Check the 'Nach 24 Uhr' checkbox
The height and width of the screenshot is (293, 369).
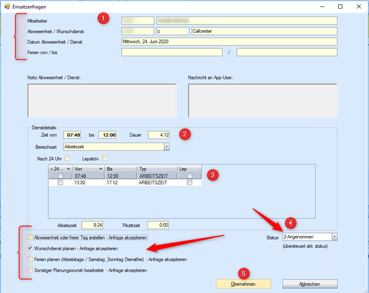tap(68, 157)
